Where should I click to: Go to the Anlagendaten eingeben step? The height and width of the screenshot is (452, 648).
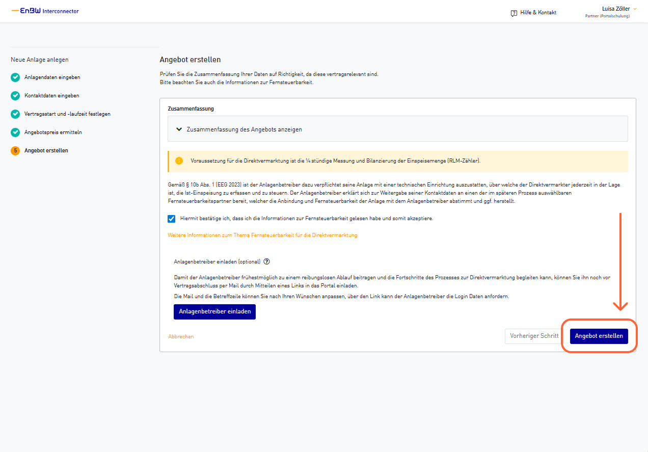pyautogui.click(x=52, y=77)
